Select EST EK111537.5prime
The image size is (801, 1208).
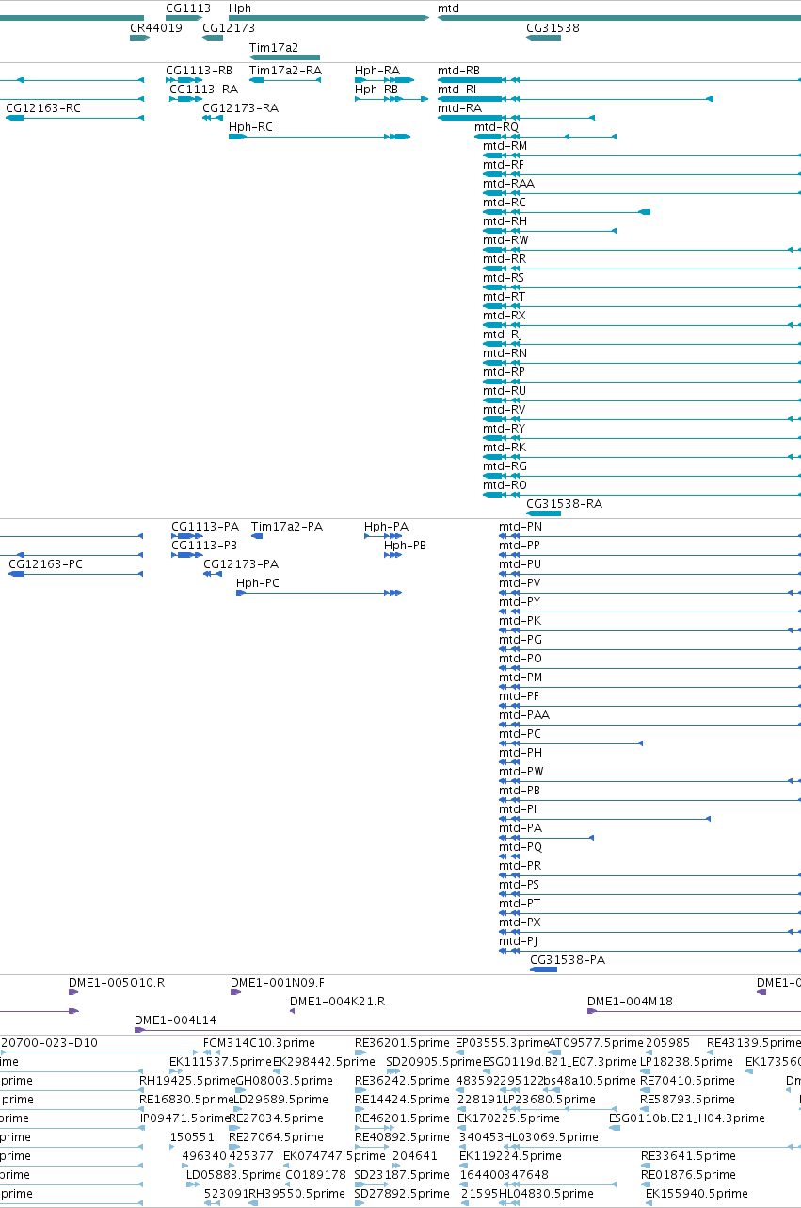pyautogui.click(x=220, y=1062)
